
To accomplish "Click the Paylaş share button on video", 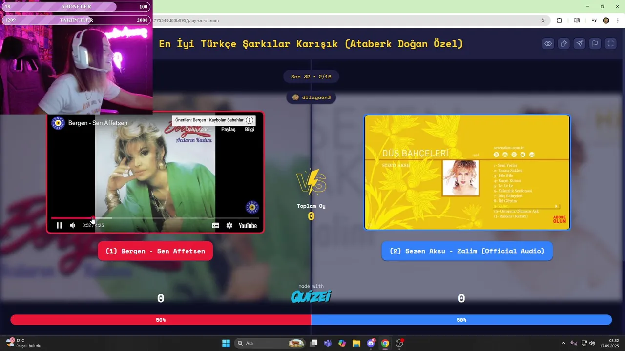I will 228,129.
